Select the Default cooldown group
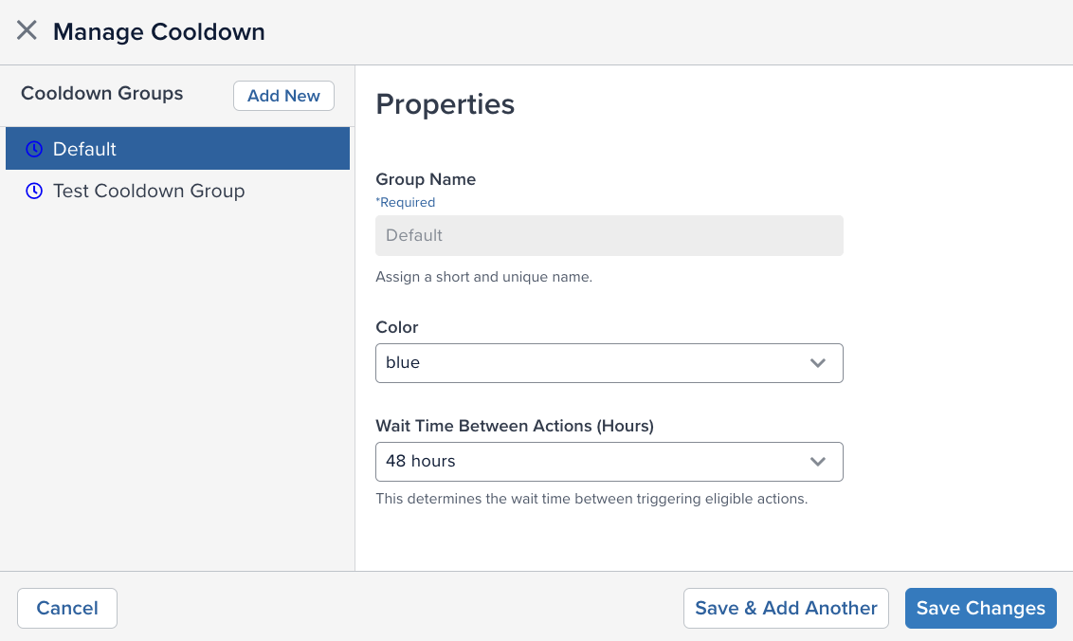 (x=177, y=149)
